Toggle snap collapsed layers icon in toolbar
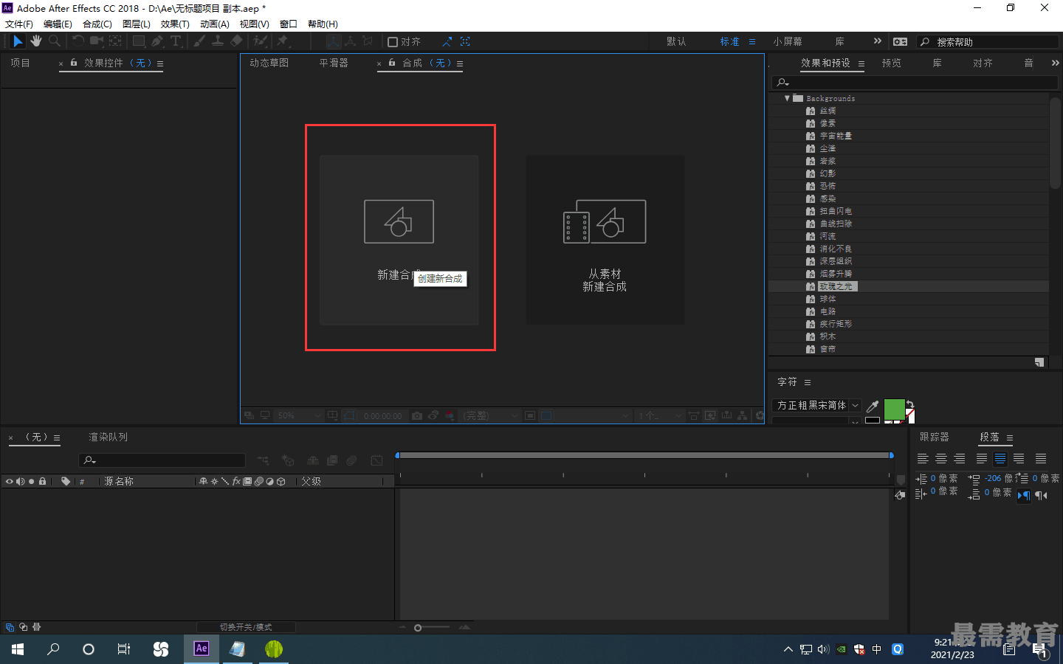The image size is (1063, 664). pyautogui.click(x=465, y=41)
